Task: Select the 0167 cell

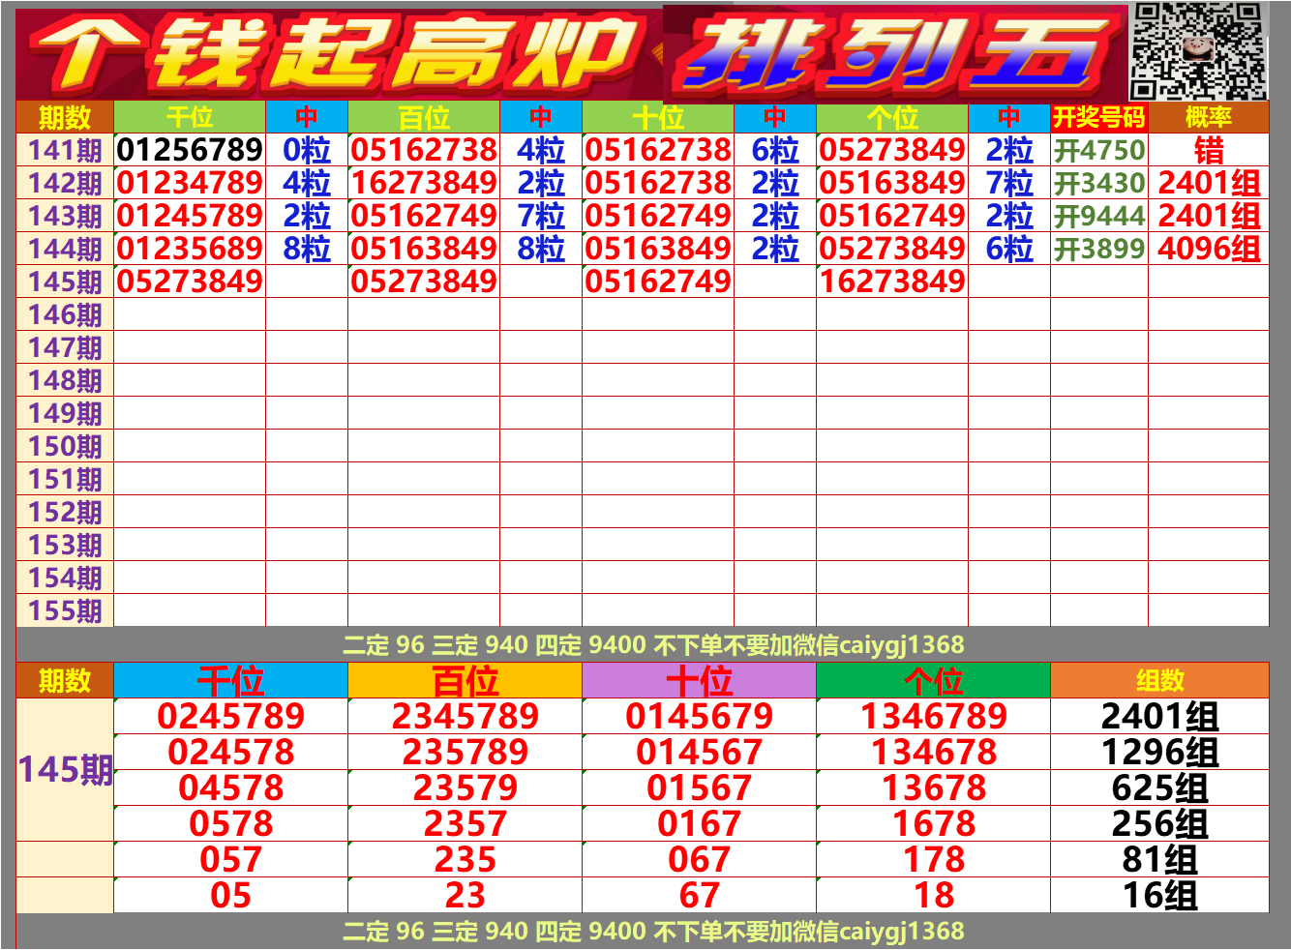Action: pyautogui.click(x=700, y=823)
